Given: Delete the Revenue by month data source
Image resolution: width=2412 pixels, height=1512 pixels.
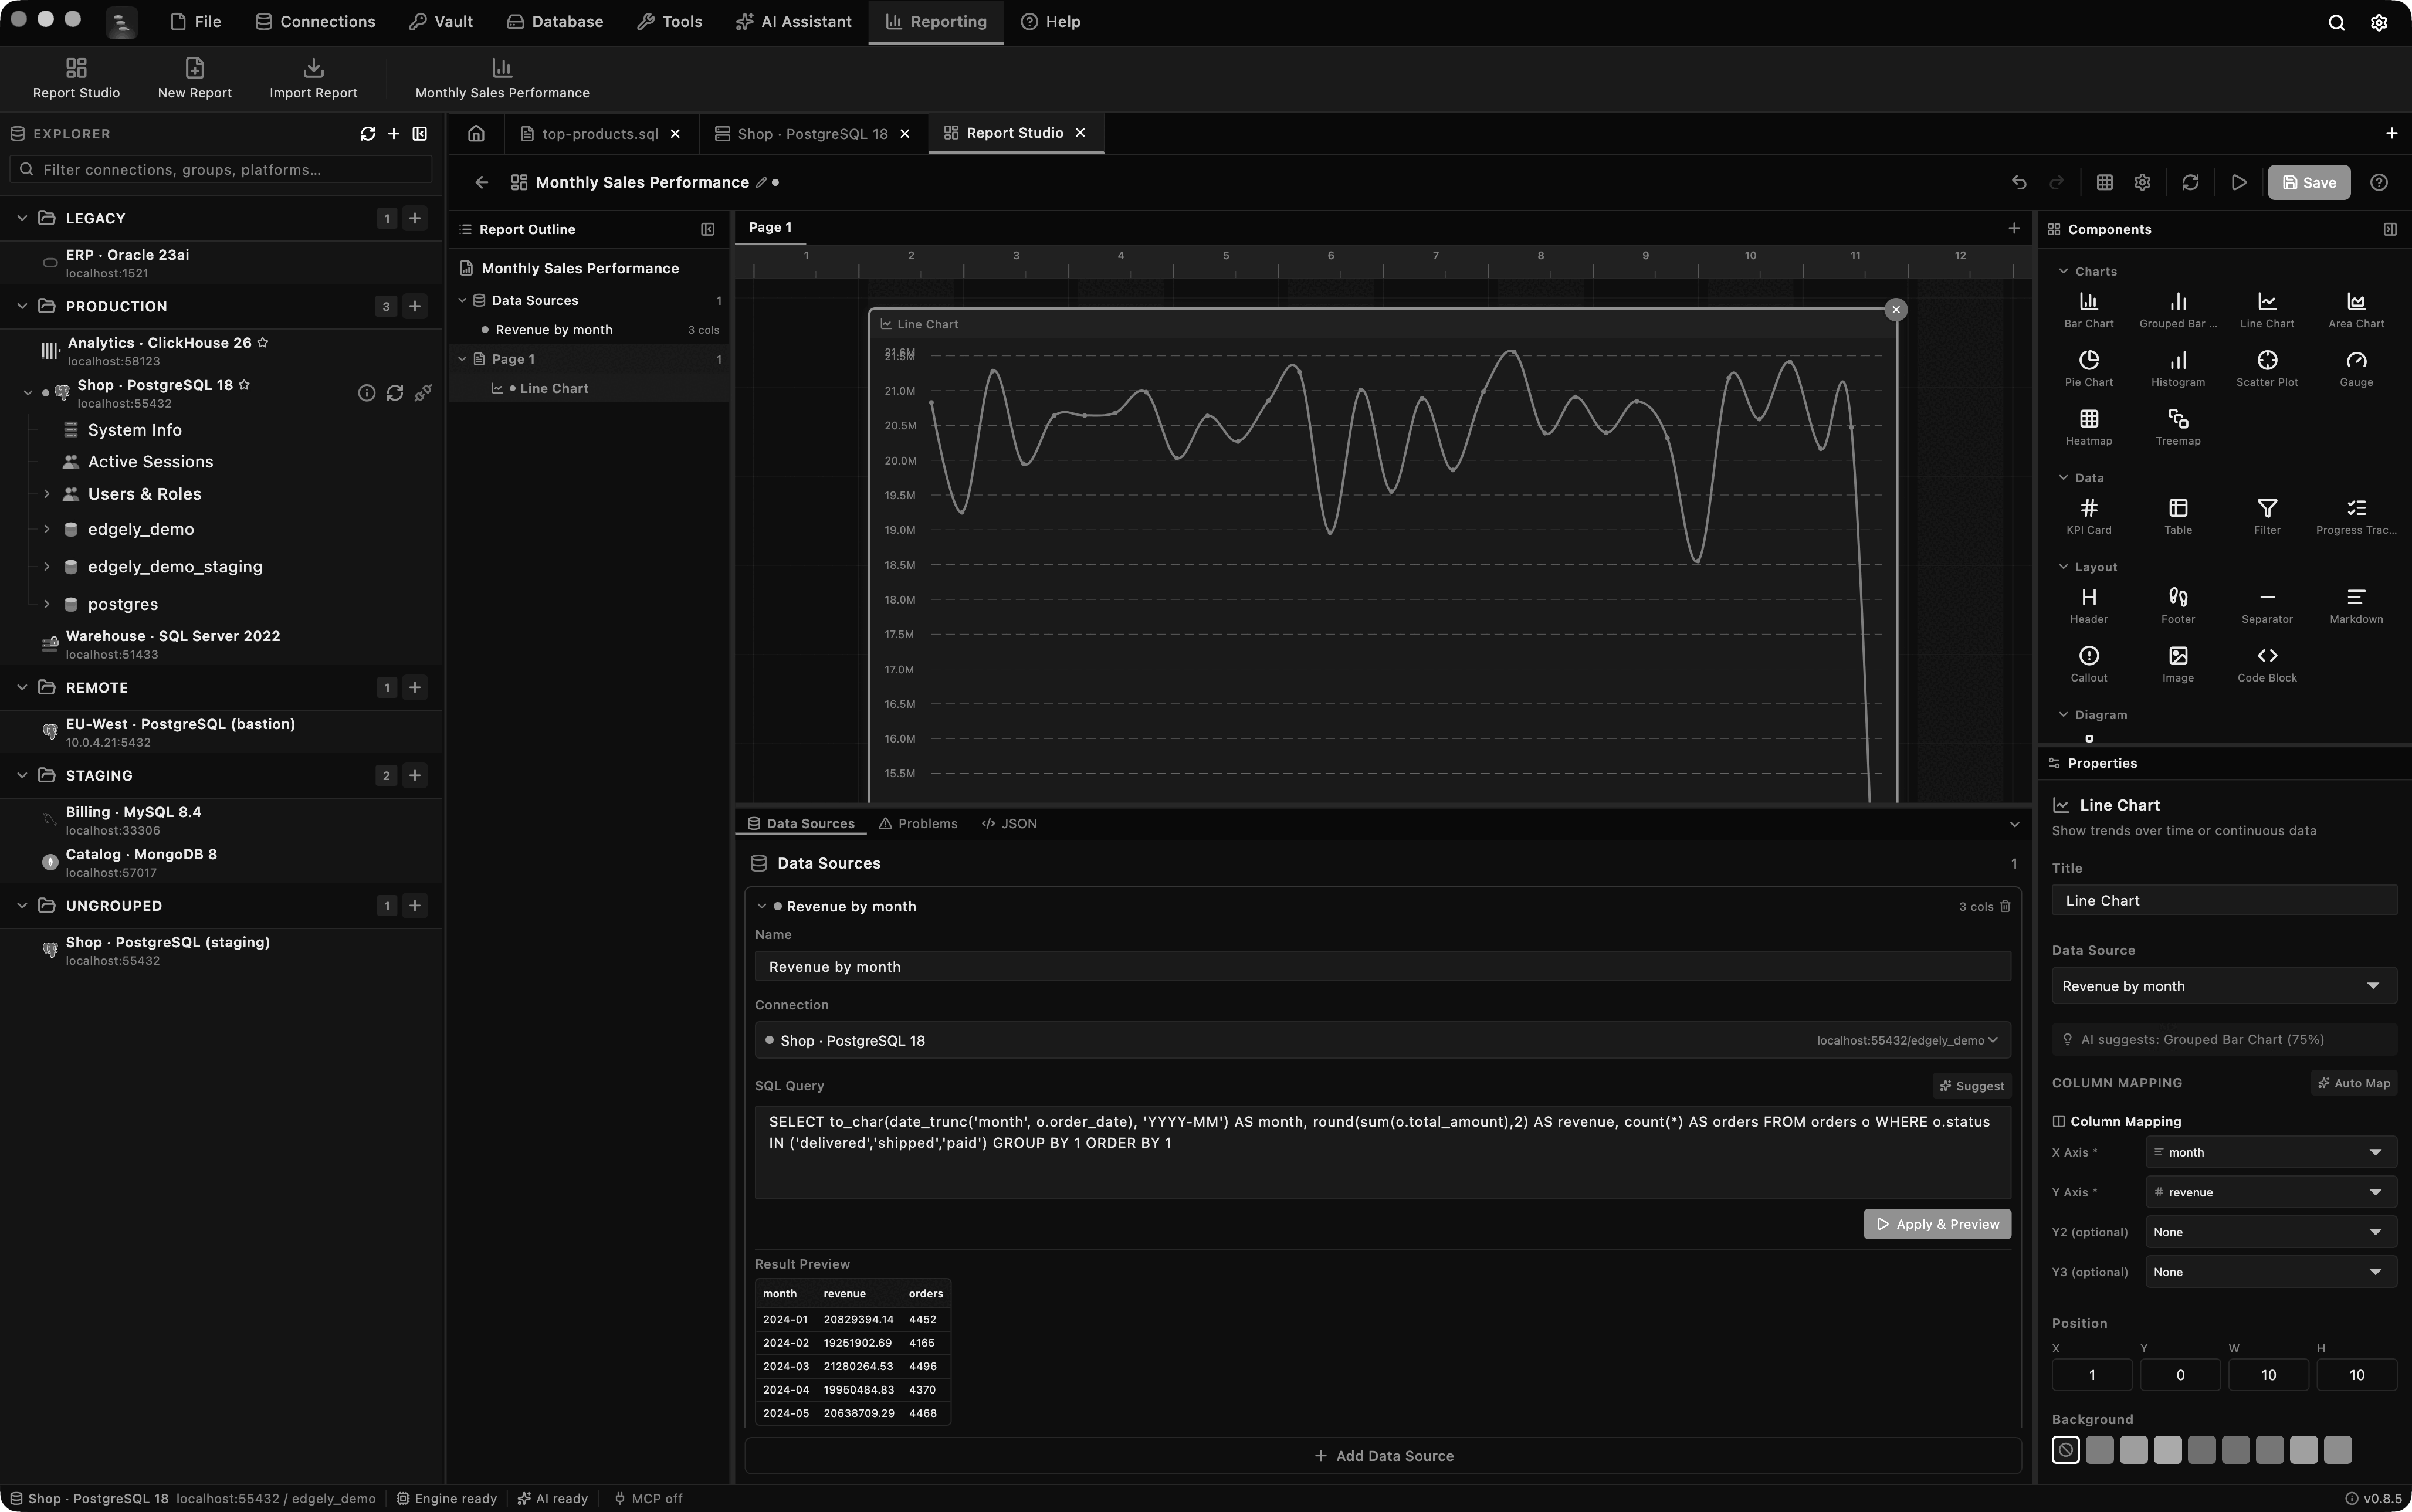Looking at the screenshot, I should tap(2004, 906).
